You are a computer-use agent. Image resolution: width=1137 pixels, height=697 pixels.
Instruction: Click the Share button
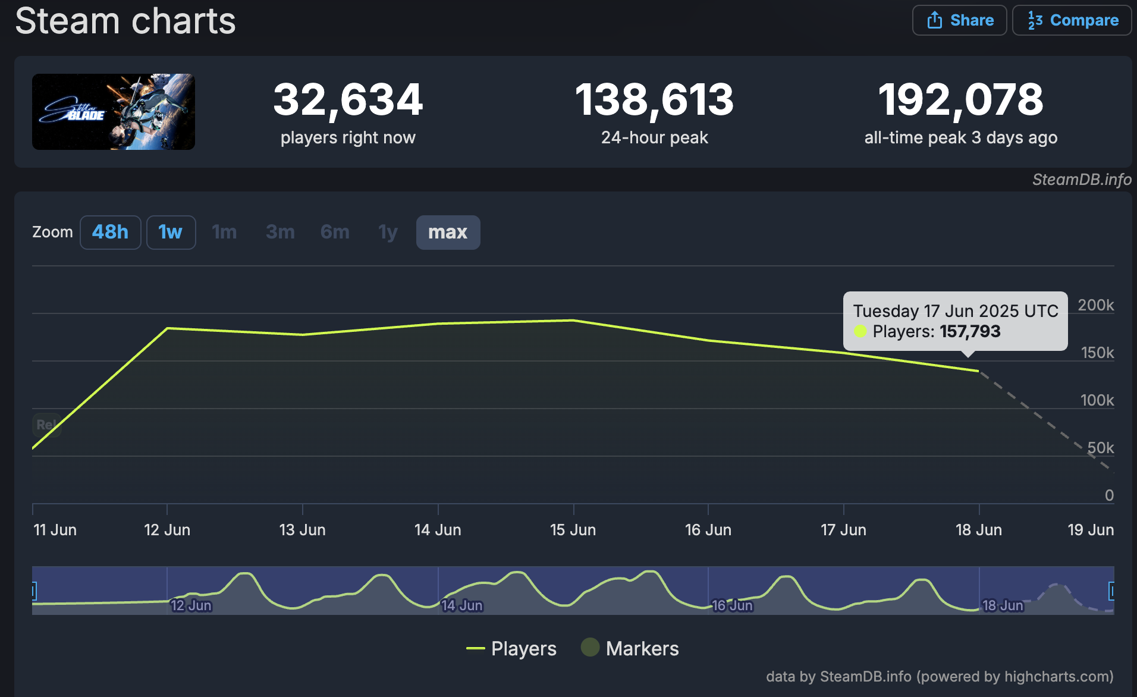[x=959, y=20]
